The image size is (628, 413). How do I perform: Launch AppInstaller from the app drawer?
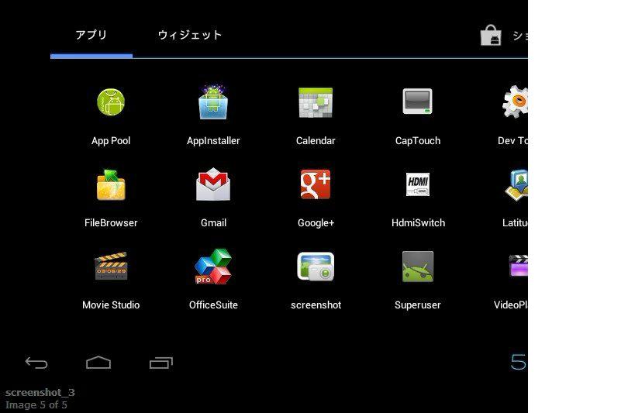[x=213, y=103]
